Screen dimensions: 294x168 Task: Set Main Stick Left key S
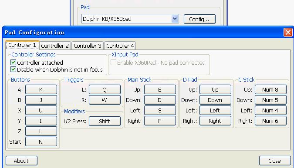(x=160, y=110)
